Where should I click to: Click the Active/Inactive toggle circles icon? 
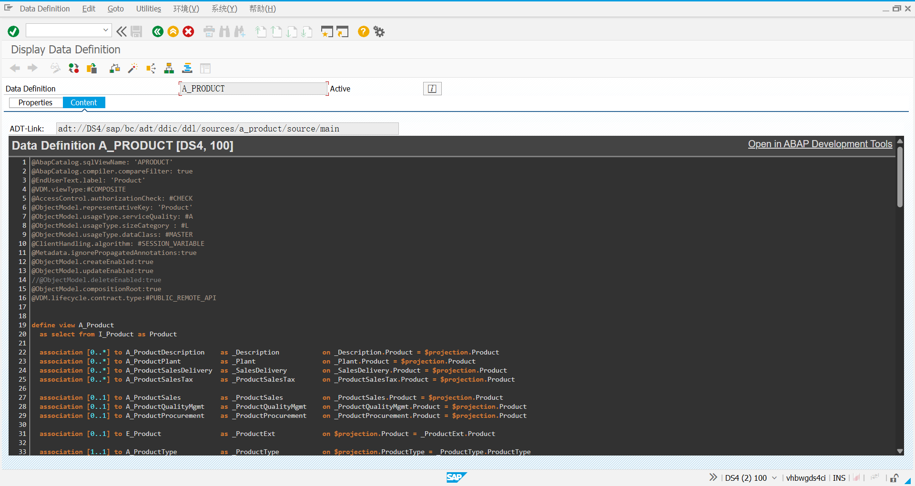74,68
